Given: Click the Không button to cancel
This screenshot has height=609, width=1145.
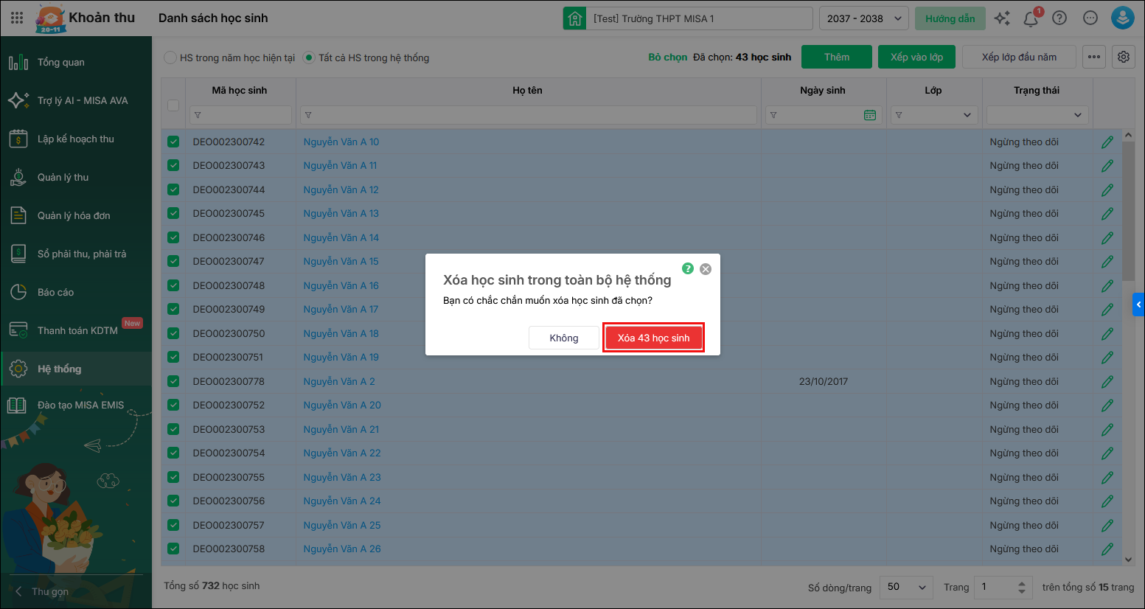Looking at the screenshot, I should (563, 338).
